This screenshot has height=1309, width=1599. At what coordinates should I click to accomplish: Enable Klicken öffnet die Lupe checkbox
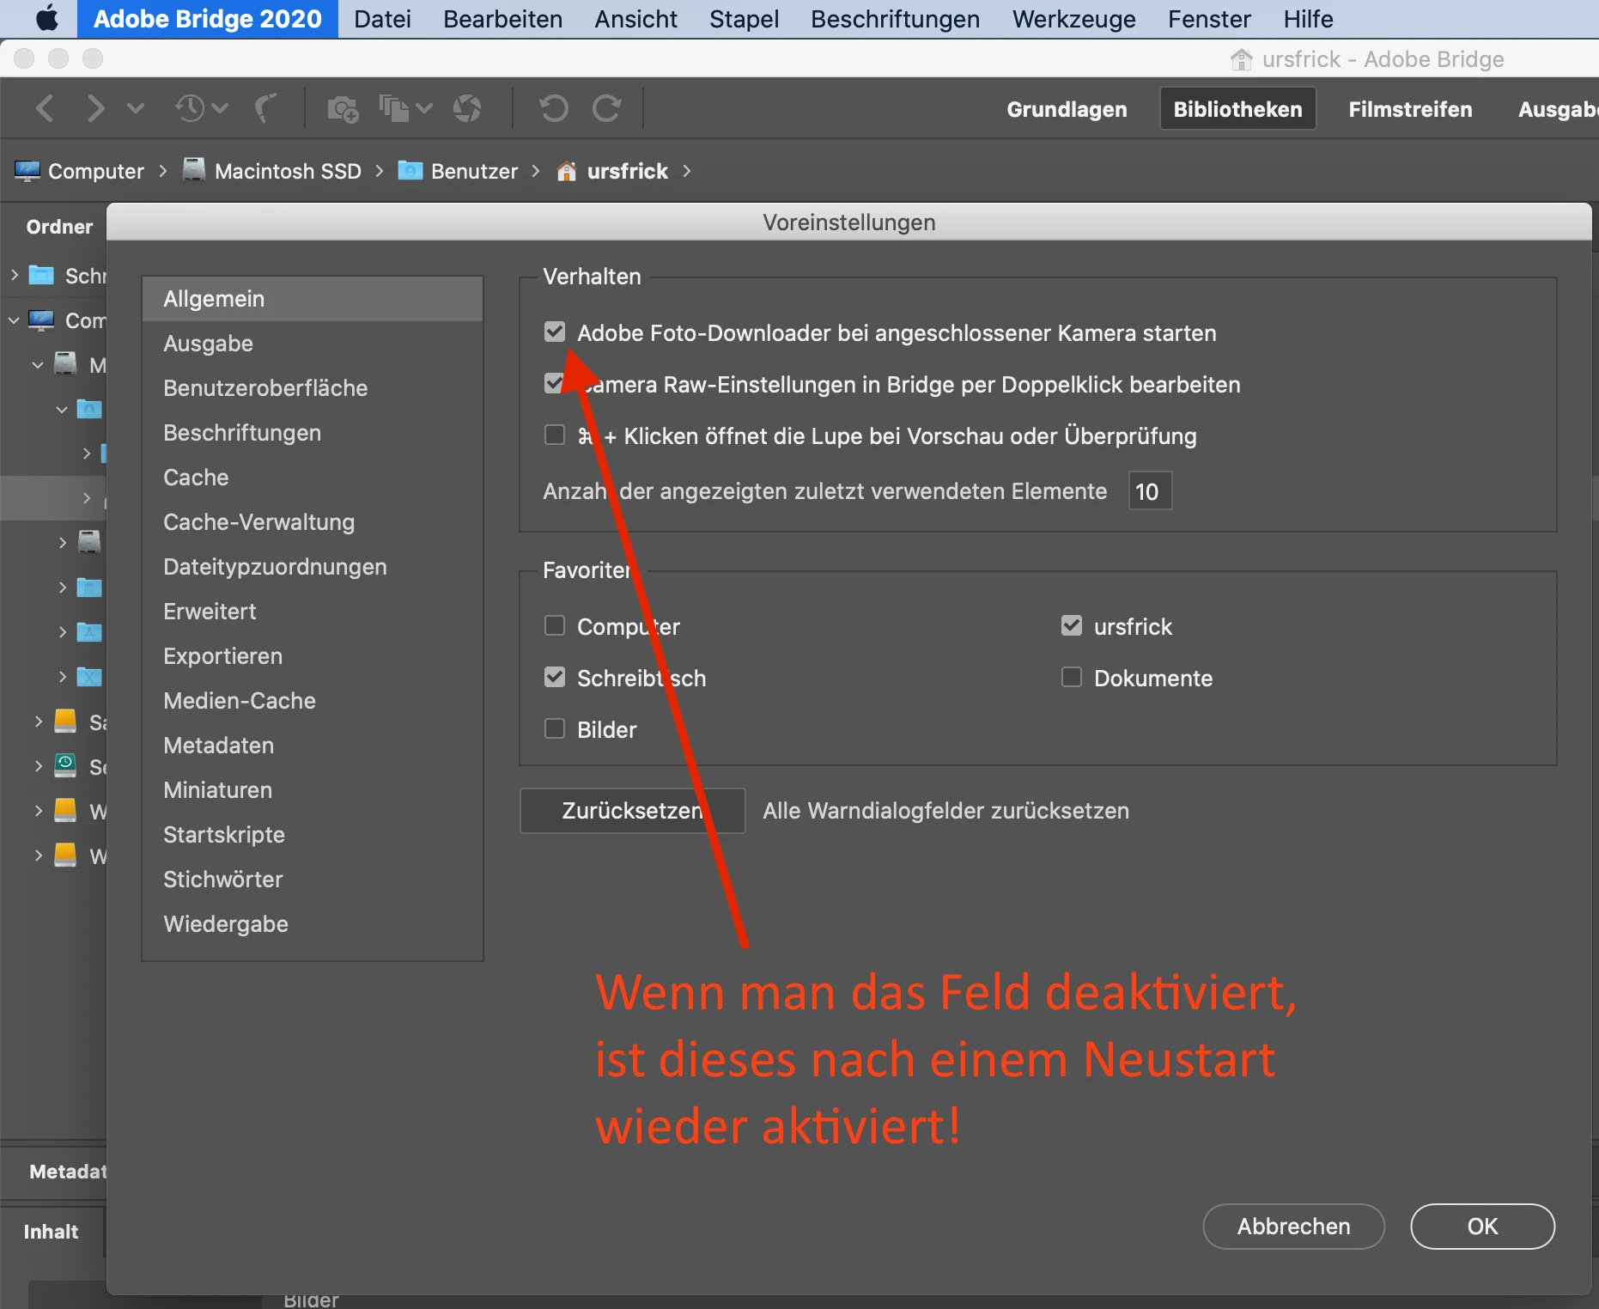coord(555,435)
